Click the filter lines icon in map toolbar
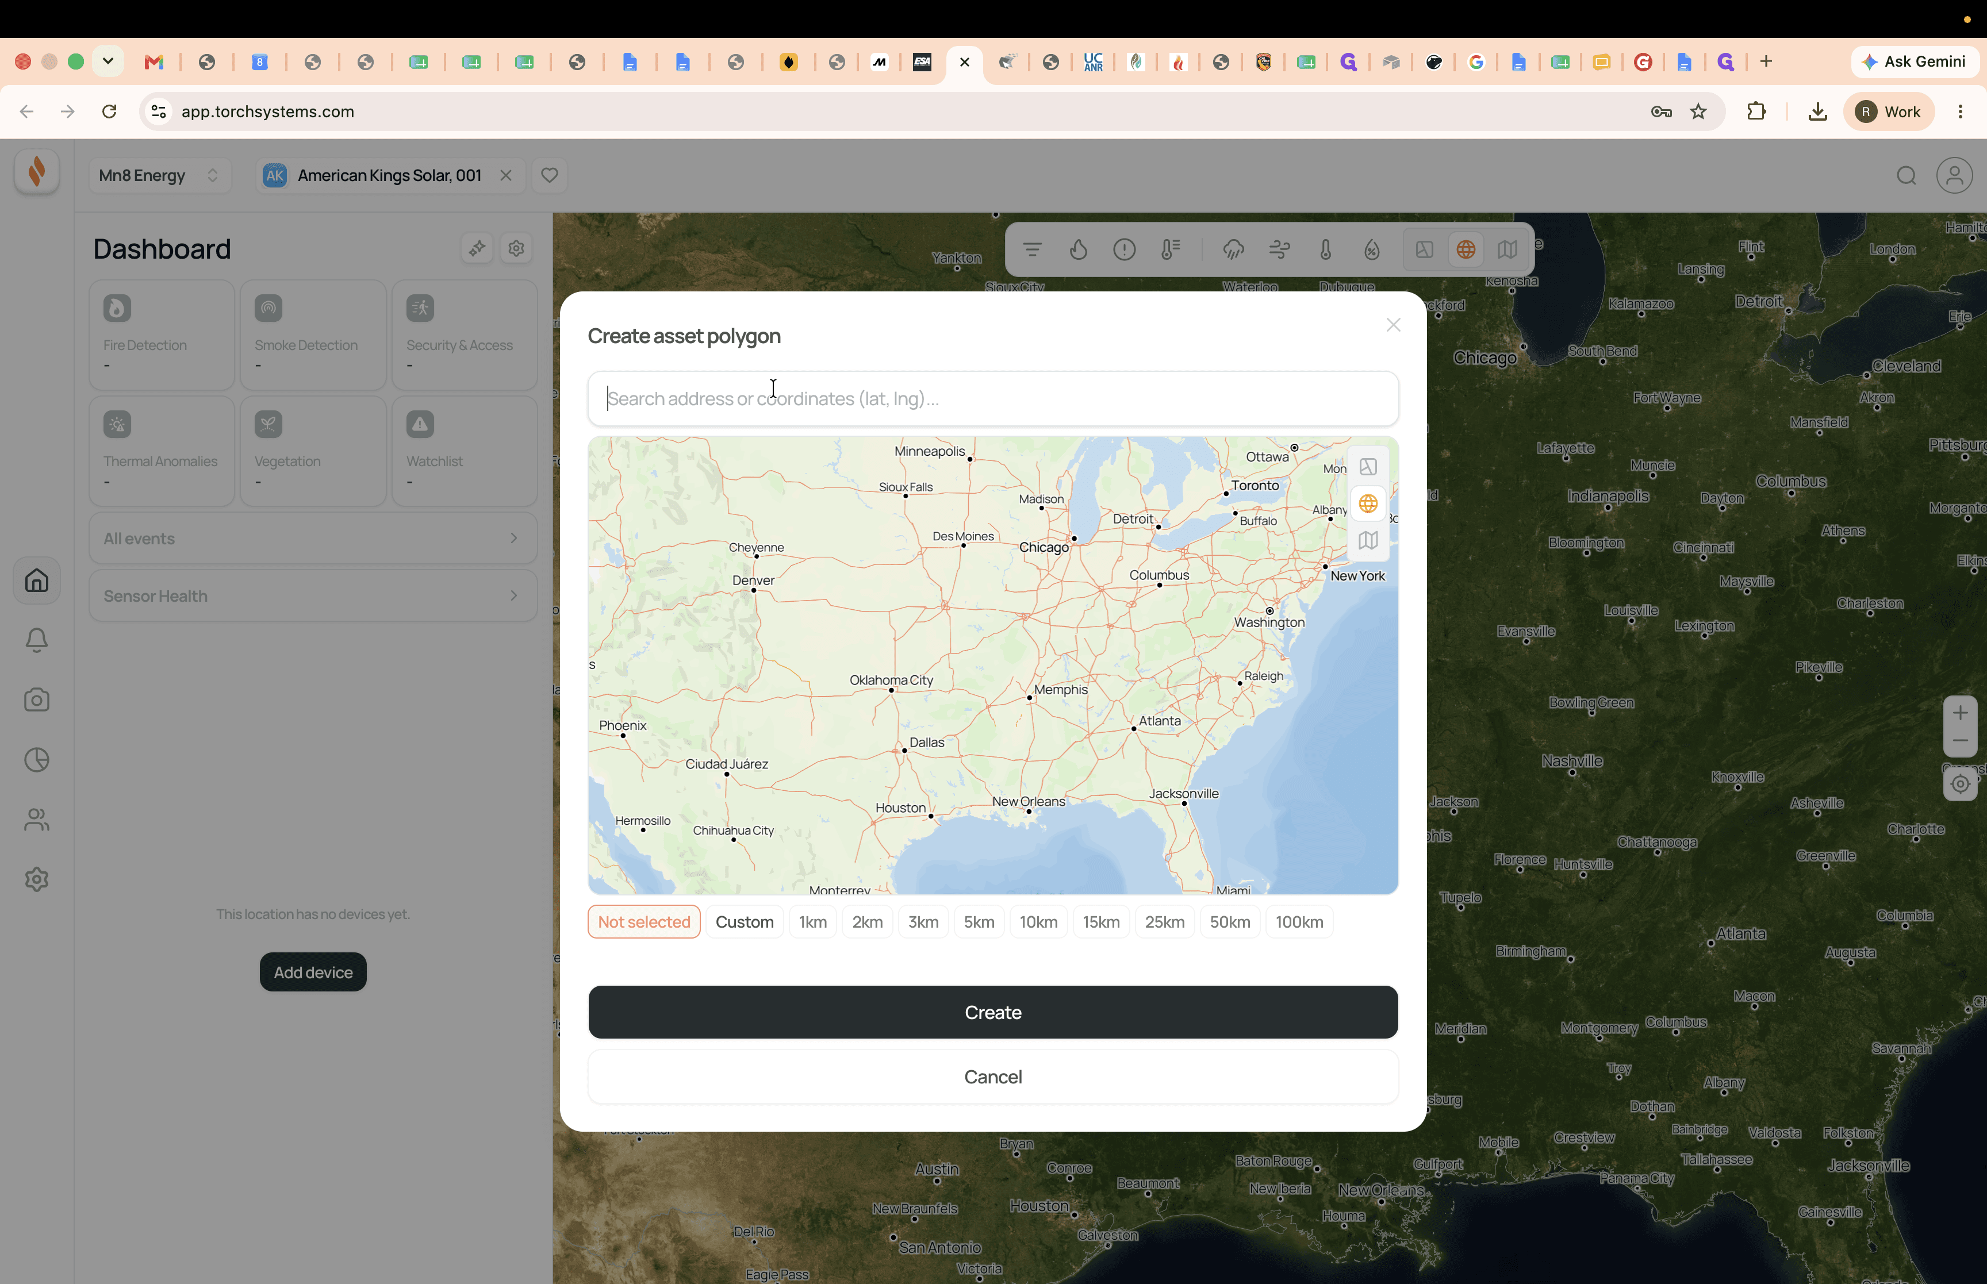This screenshot has height=1284, width=1987. click(1032, 249)
